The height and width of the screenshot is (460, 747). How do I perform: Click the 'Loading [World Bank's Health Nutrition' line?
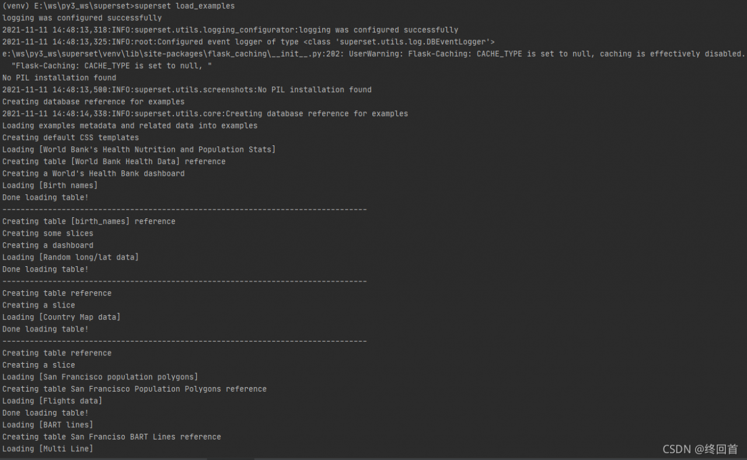click(139, 149)
